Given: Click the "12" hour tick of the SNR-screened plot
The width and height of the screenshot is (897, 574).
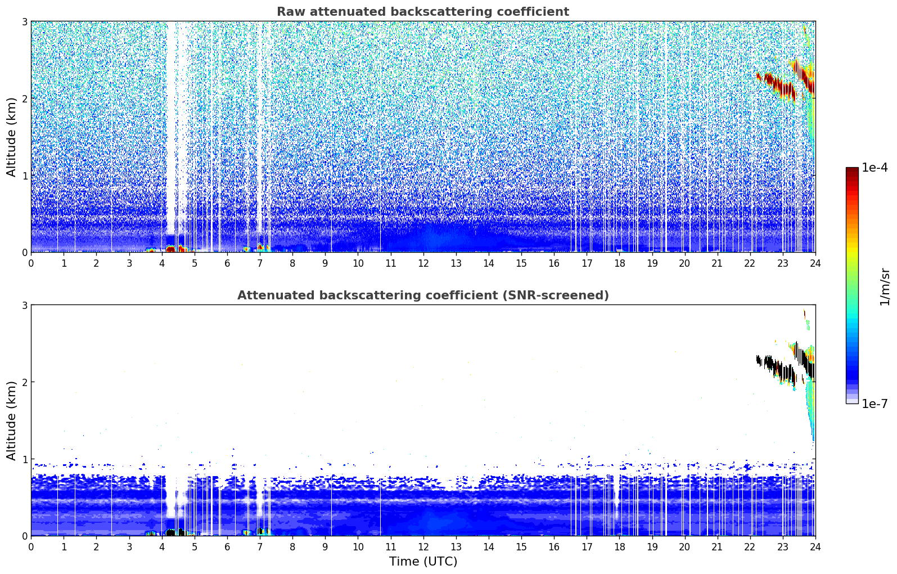Looking at the screenshot, I should click(423, 546).
